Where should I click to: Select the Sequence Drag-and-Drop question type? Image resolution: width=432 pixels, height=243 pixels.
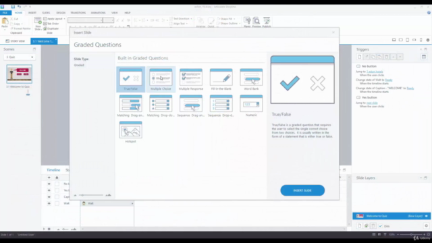(191, 106)
